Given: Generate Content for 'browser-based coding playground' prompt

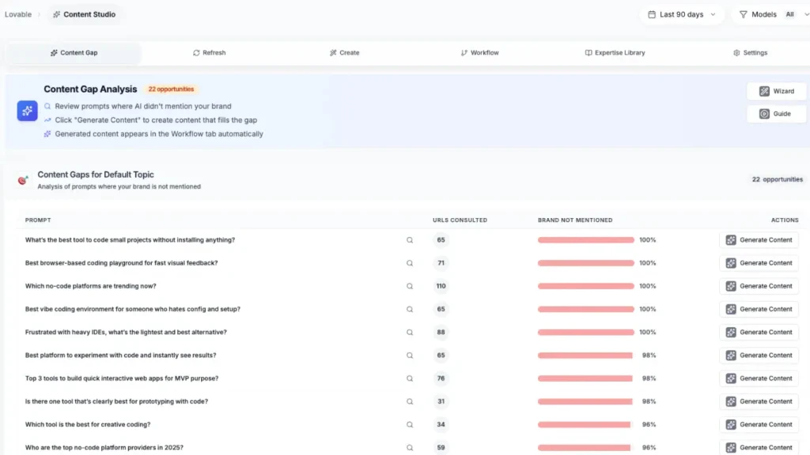Looking at the screenshot, I should click(759, 263).
